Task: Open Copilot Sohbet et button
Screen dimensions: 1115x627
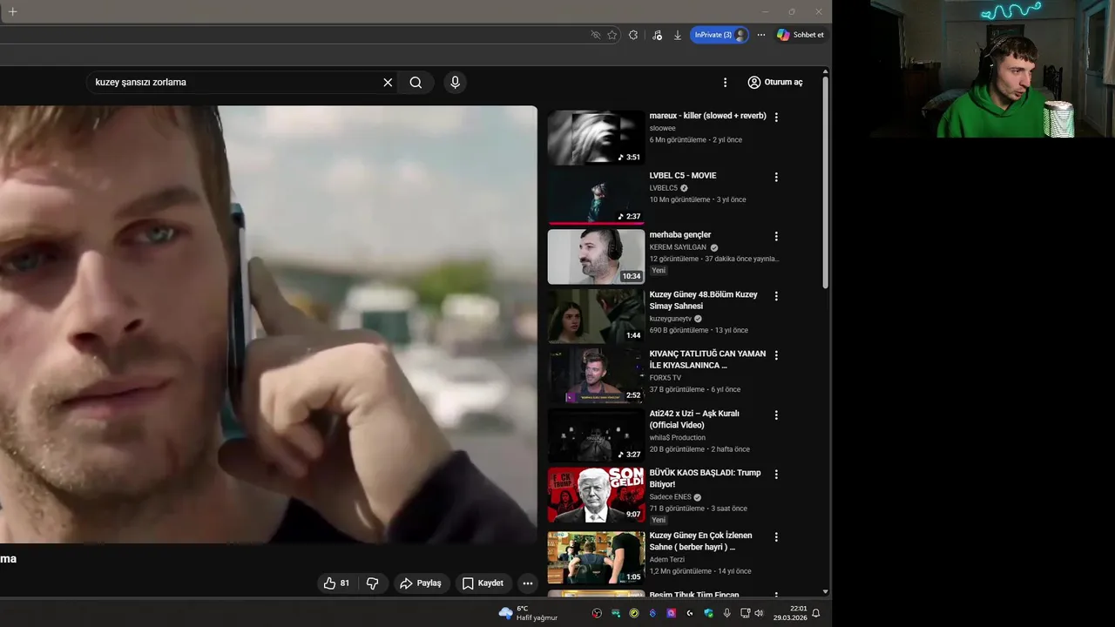Action: [800, 35]
